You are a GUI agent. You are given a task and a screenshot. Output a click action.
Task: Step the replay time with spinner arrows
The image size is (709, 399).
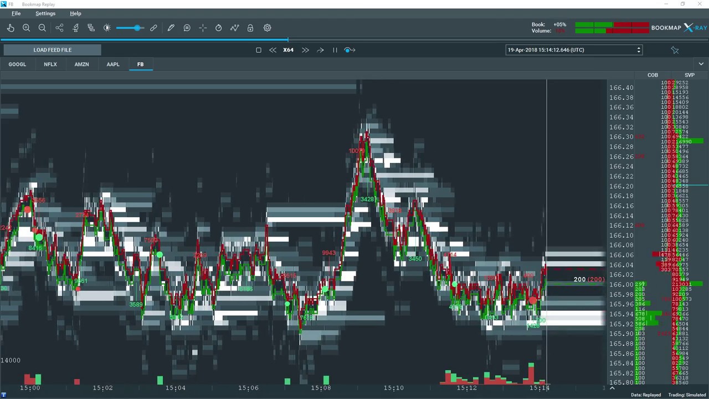(x=639, y=50)
